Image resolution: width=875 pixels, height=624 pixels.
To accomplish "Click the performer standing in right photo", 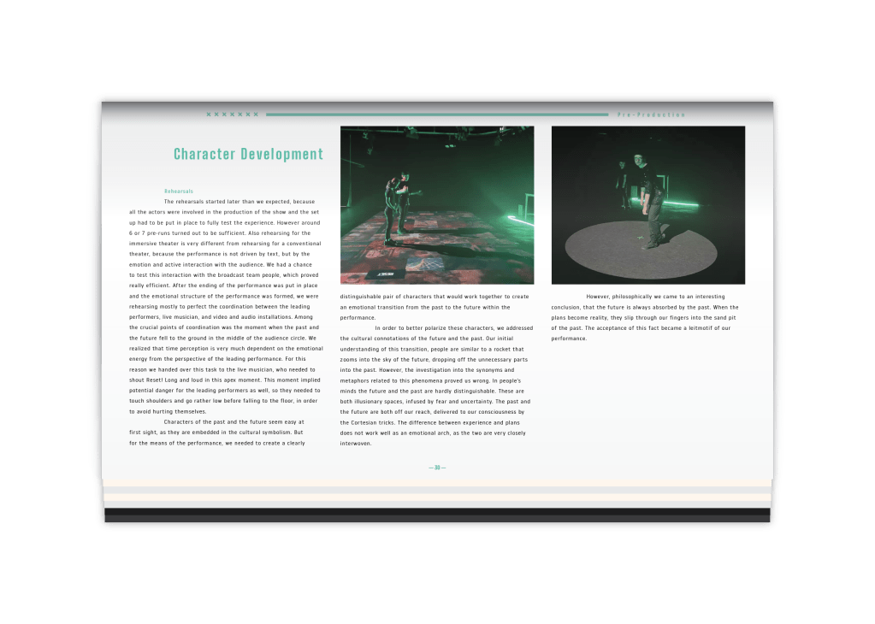I will [653, 201].
